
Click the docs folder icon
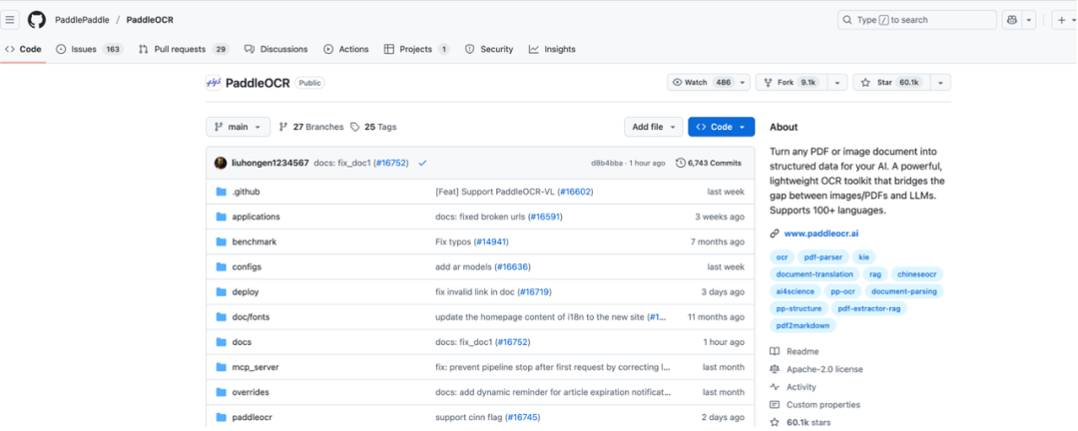pyautogui.click(x=222, y=341)
